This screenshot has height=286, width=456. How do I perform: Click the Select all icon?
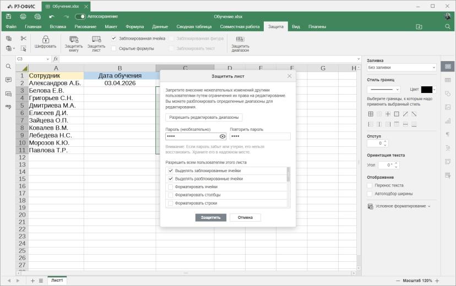[24, 48]
